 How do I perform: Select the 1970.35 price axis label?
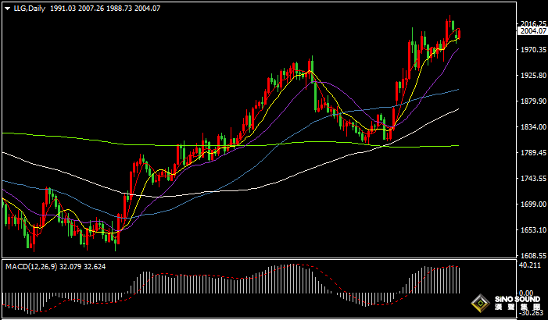tap(532, 50)
